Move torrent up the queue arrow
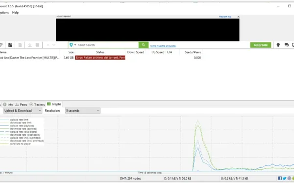 (x=48, y=45)
